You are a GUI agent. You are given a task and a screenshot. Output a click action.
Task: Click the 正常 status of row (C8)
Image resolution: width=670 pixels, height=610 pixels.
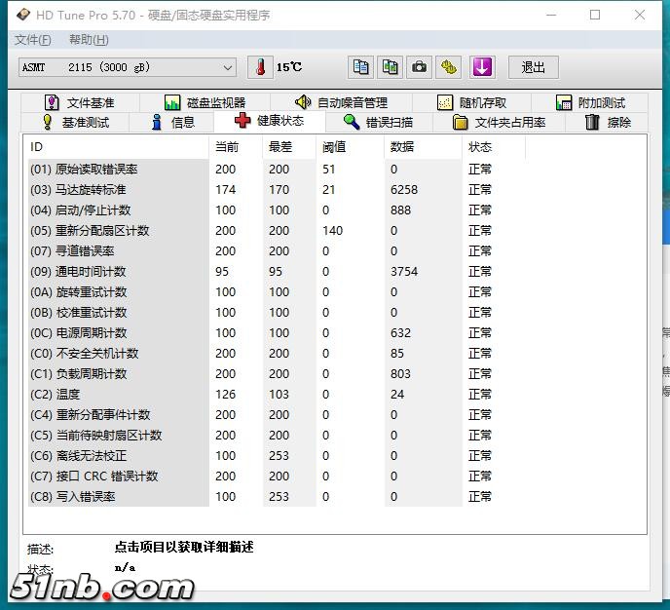[480, 497]
